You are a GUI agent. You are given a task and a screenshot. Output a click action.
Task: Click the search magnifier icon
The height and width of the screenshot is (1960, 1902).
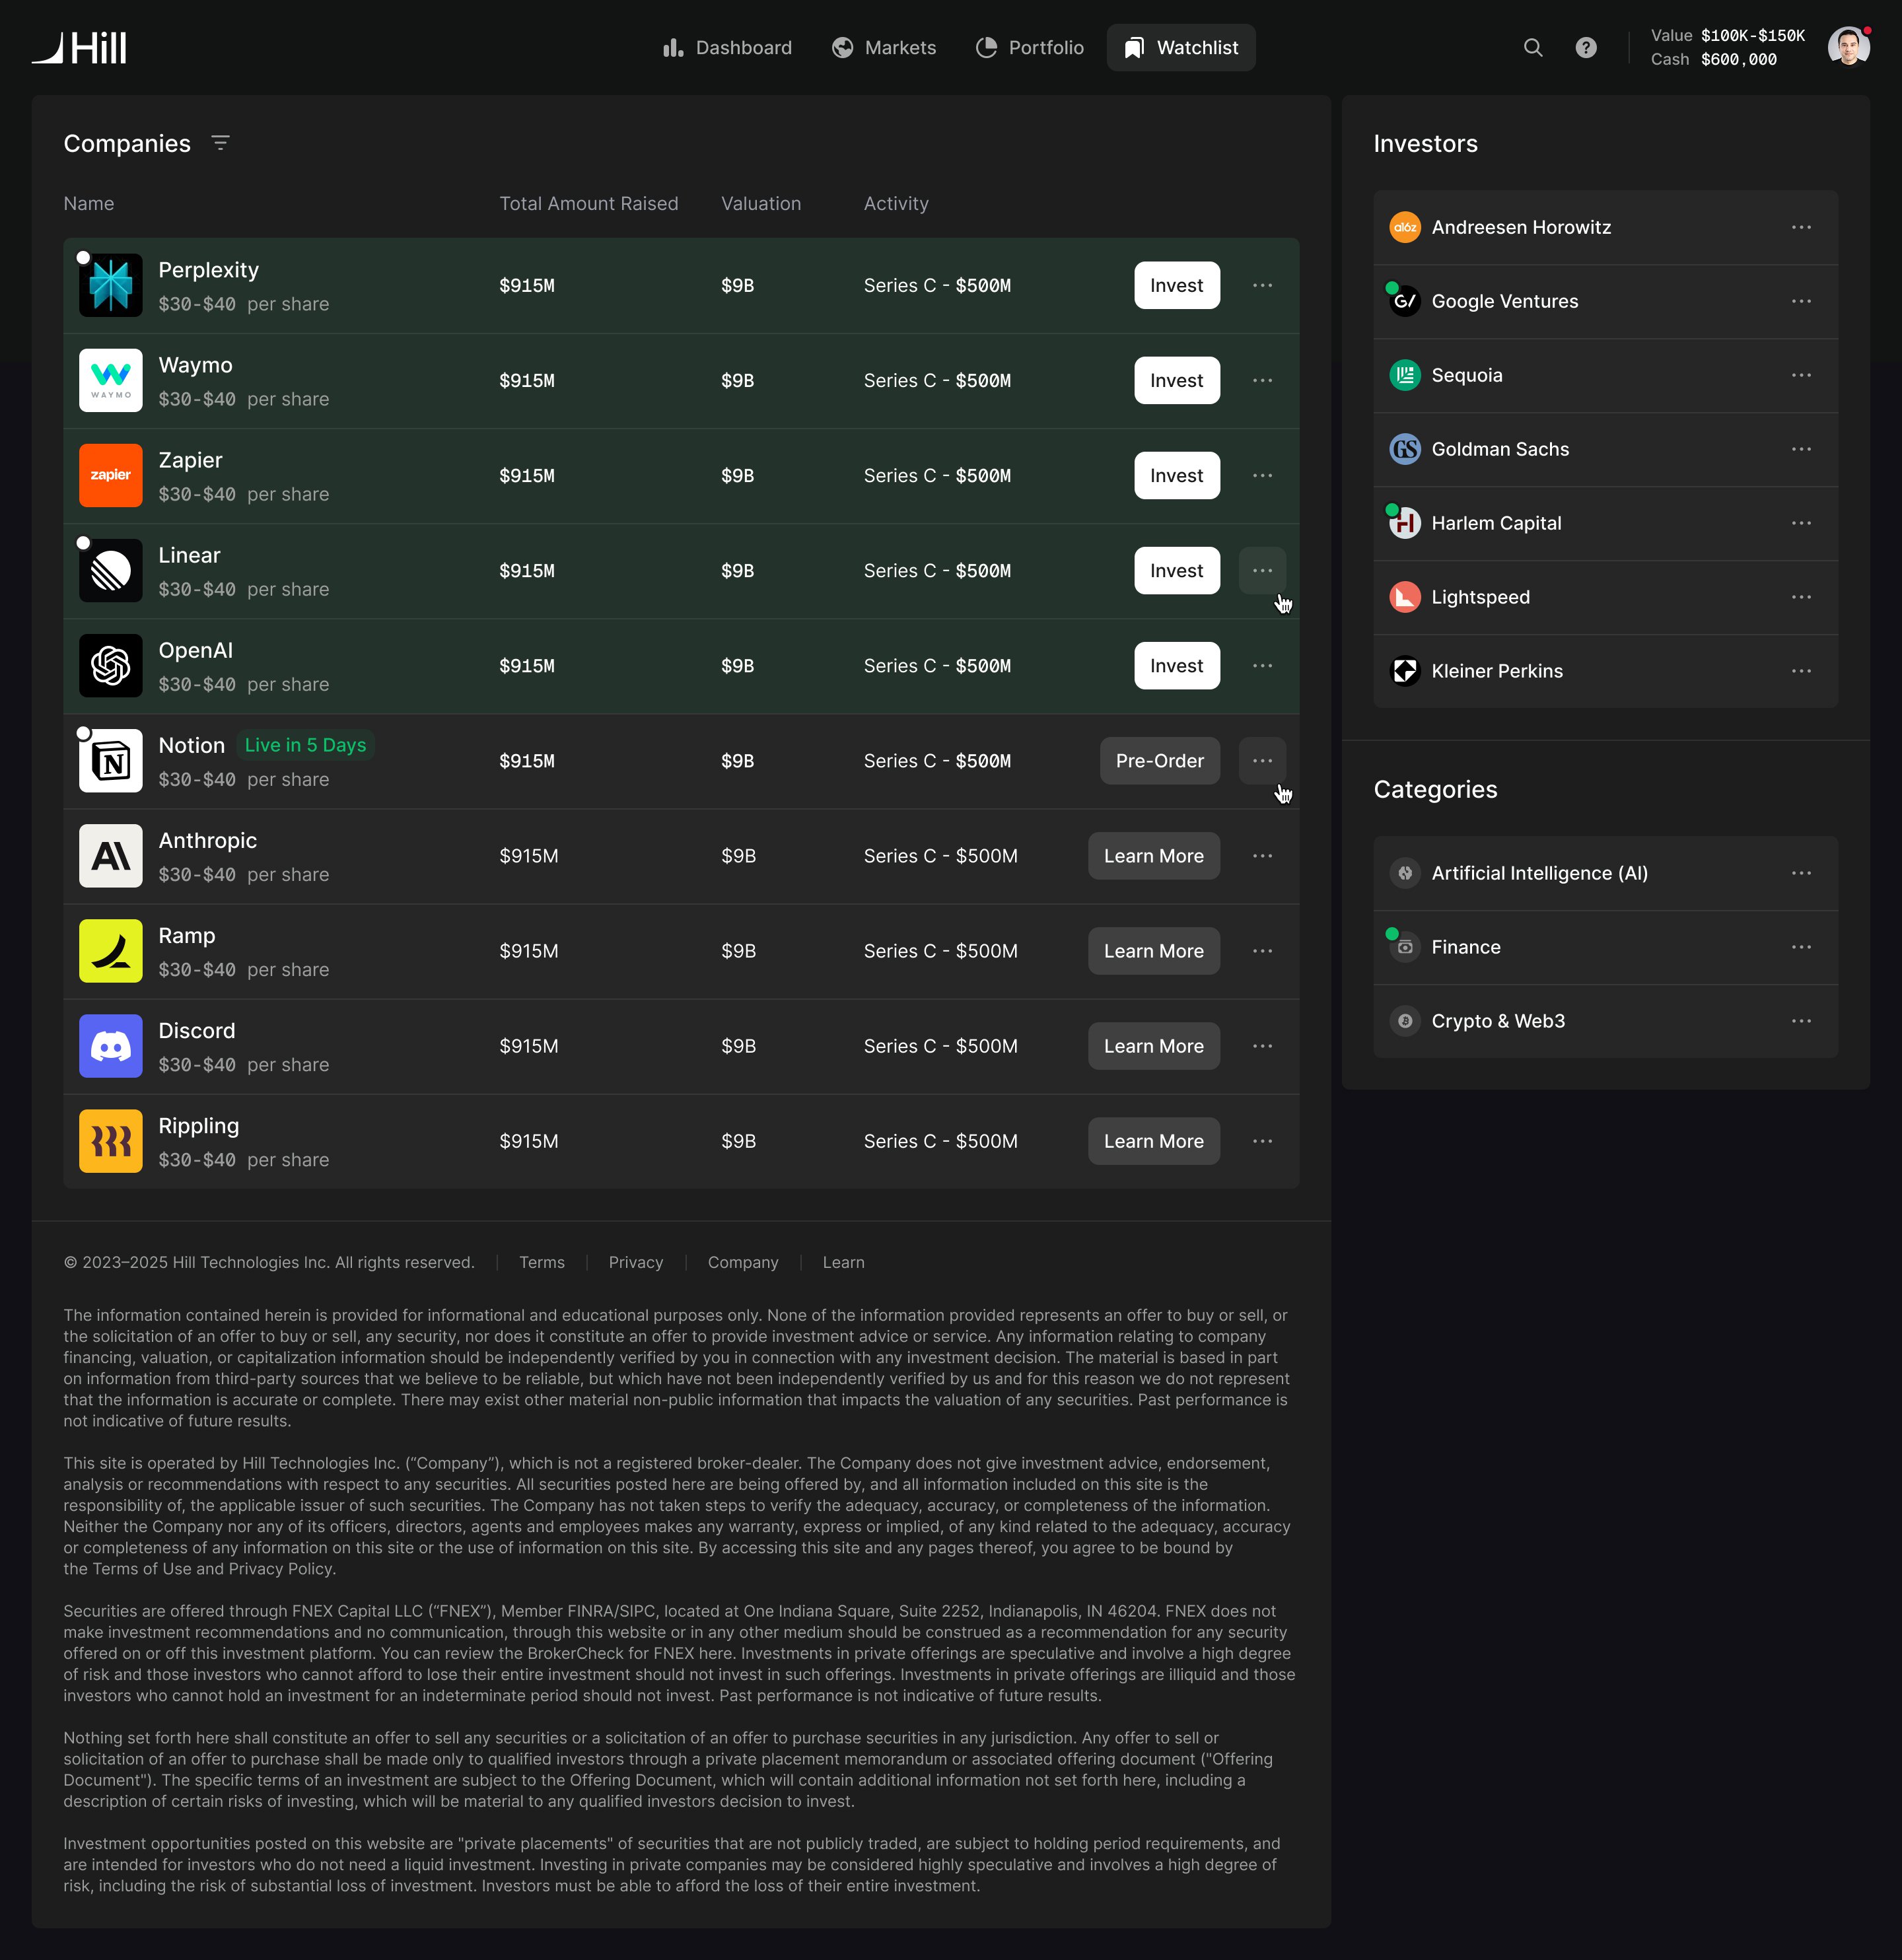1532,47
